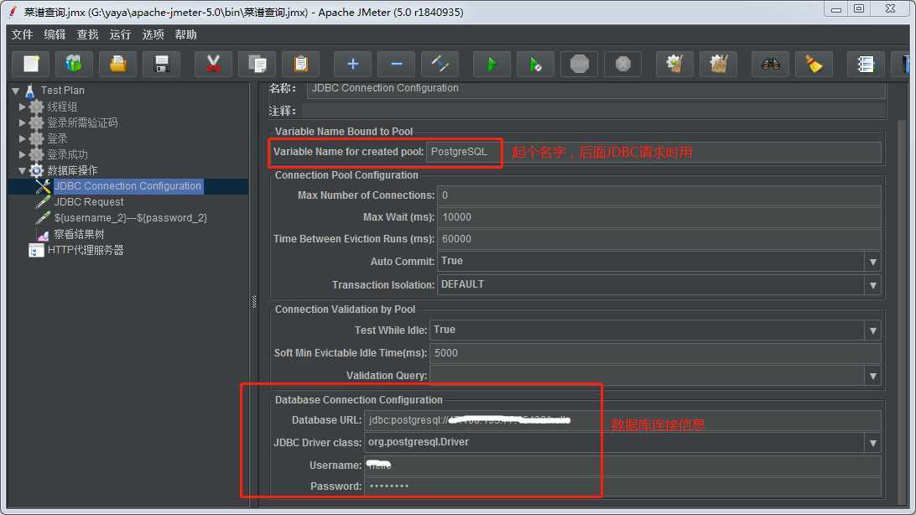Click the 察看结果树 listener icon
Image resolution: width=916 pixels, height=515 pixels.
pos(43,234)
